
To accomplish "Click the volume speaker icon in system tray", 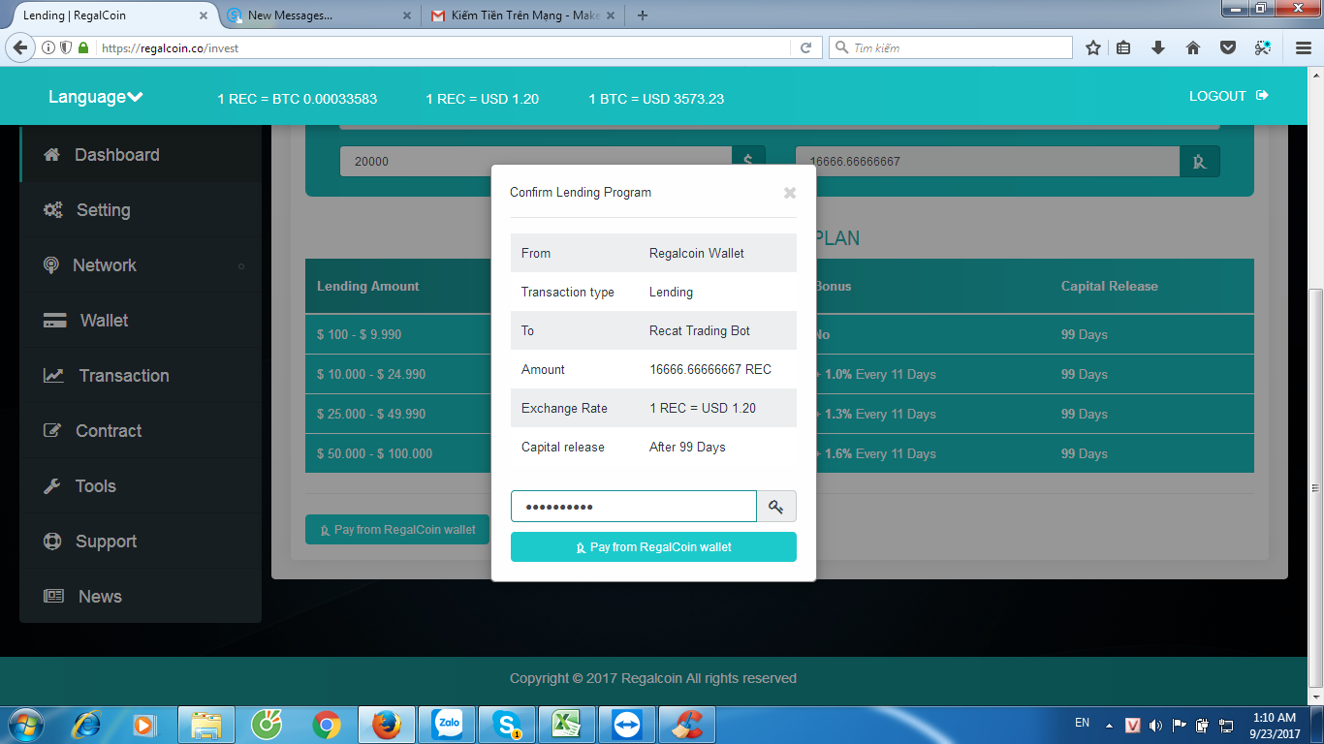I will (1155, 725).
